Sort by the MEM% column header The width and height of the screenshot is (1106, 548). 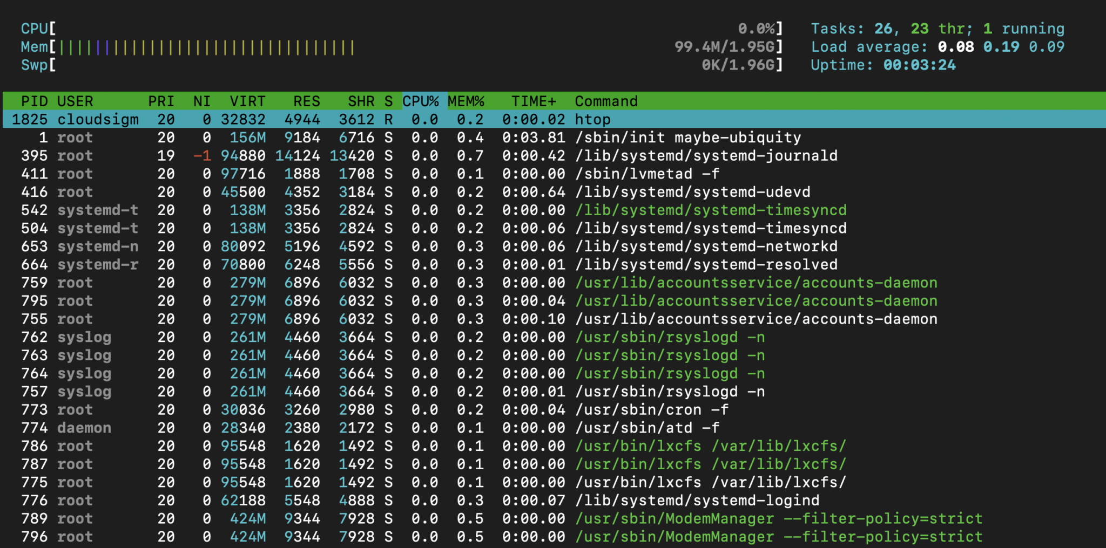point(468,101)
